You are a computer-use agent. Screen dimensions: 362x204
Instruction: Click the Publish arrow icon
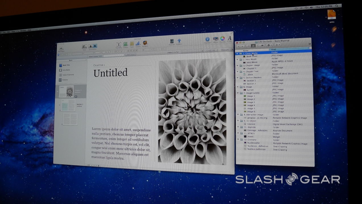[179, 41]
